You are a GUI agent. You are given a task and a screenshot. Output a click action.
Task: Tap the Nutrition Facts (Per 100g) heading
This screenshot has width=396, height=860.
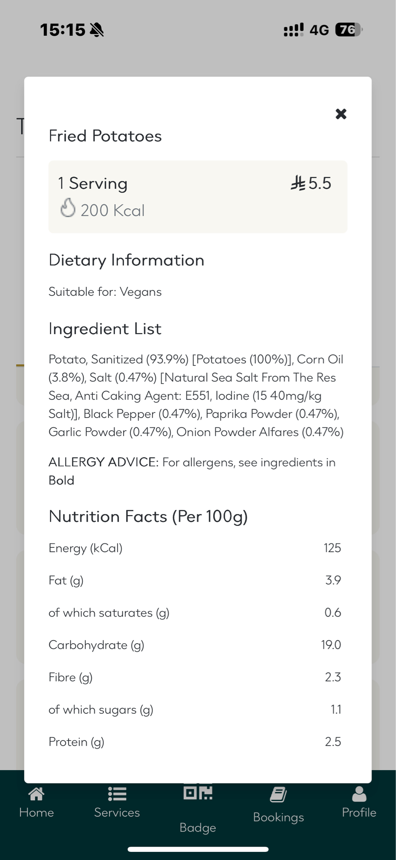point(148,516)
